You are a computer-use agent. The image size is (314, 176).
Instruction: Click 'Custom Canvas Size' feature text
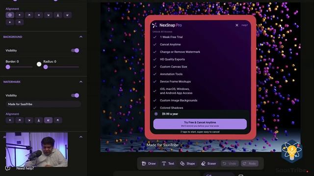pos(173,66)
